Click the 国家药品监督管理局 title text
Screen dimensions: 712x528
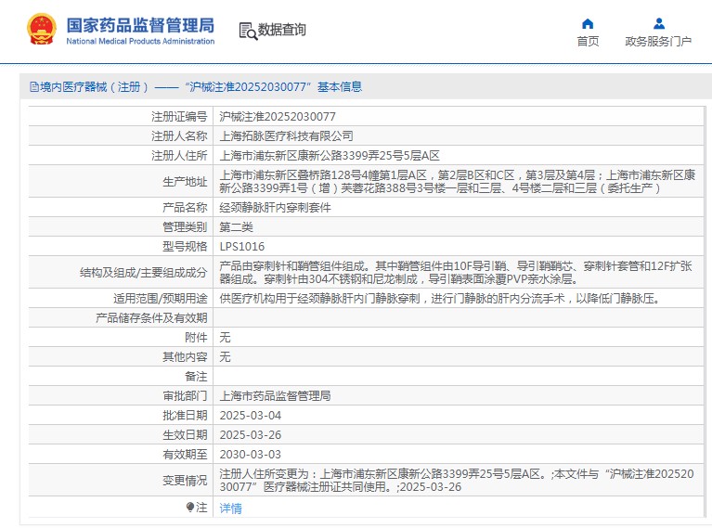pos(140,24)
